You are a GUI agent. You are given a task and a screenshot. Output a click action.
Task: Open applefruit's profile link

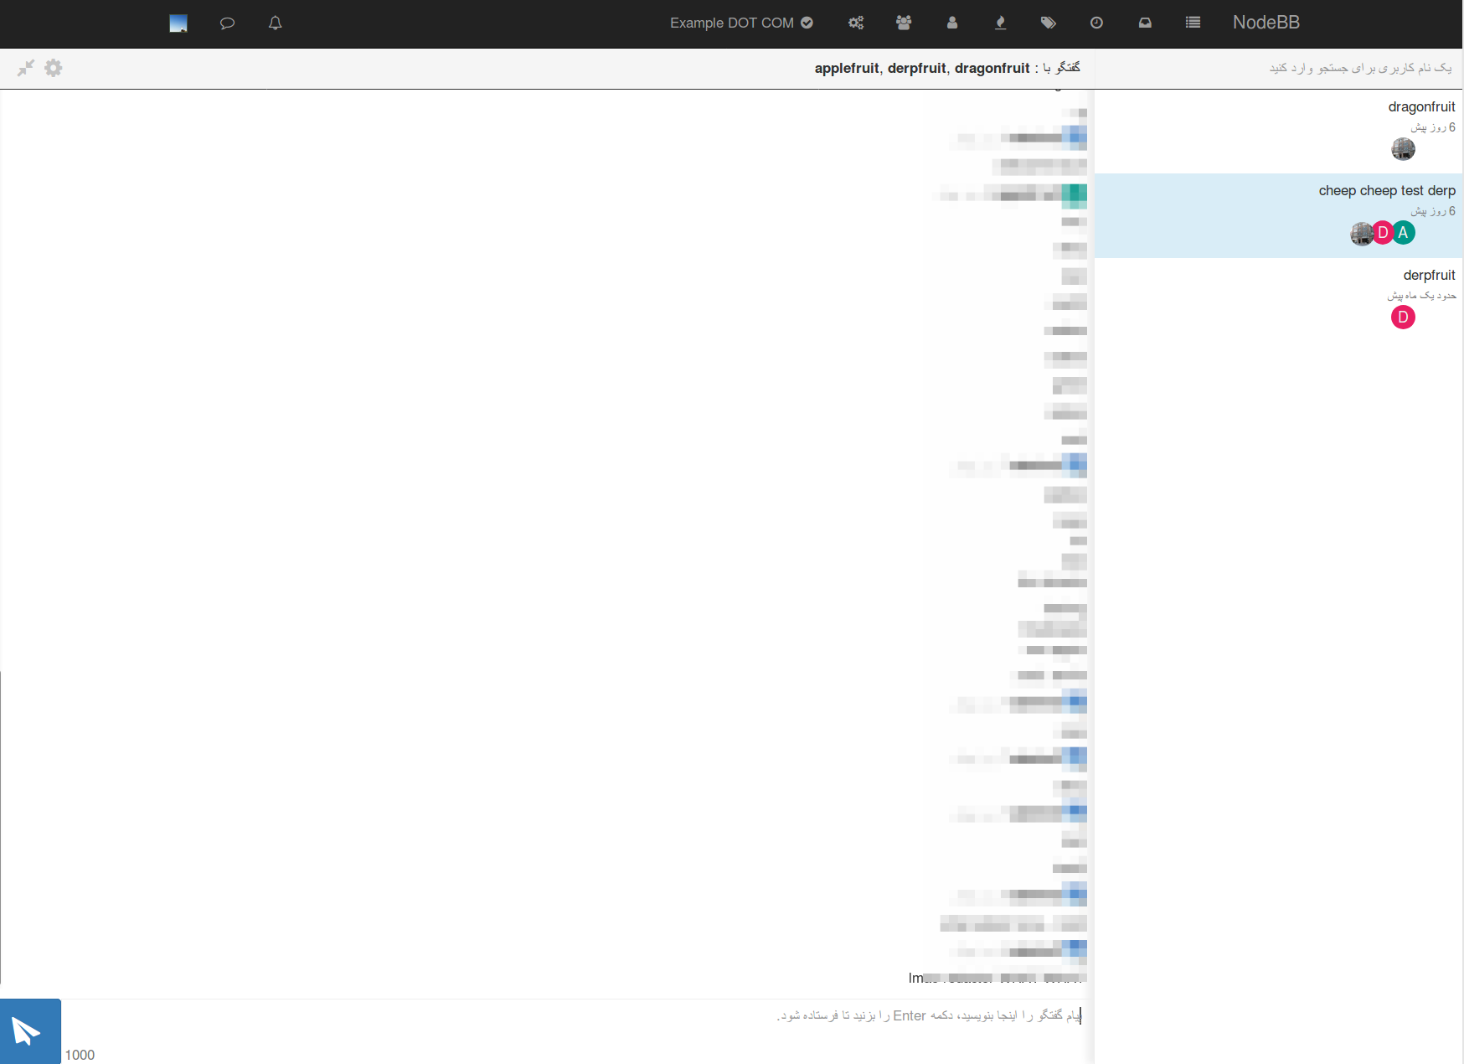tap(847, 68)
